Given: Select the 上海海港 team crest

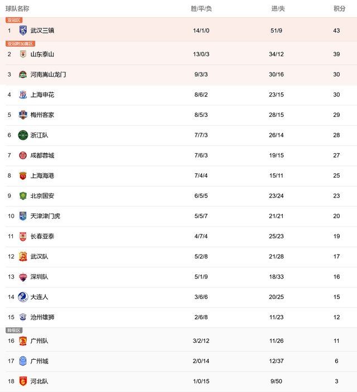Looking at the screenshot, I should [23, 176].
